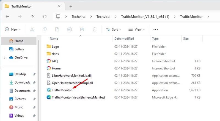This screenshot has width=220, height=121.
Task: Click the See more three-dots button
Action: point(156,29)
